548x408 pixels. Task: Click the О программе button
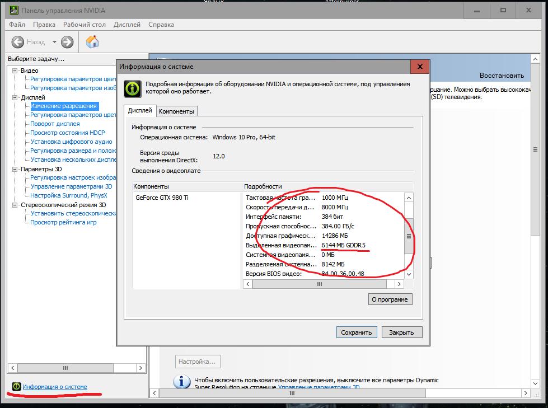click(390, 299)
